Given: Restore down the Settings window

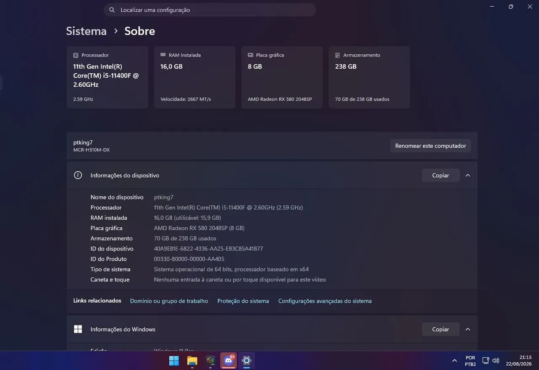Looking at the screenshot, I should [511, 7].
